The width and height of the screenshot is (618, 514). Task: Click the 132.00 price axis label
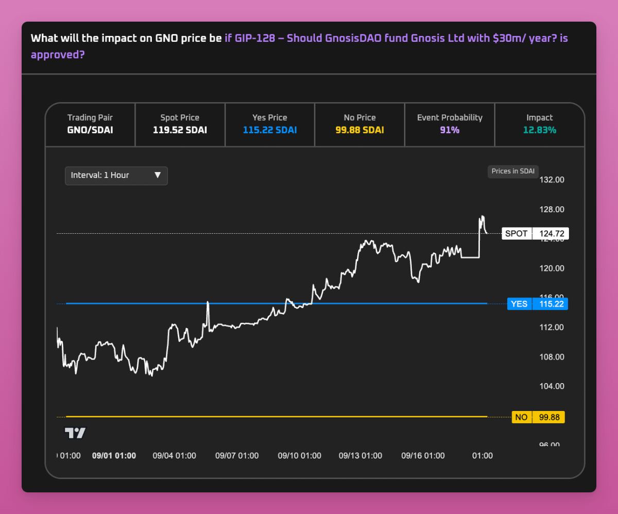tap(552, 180)
